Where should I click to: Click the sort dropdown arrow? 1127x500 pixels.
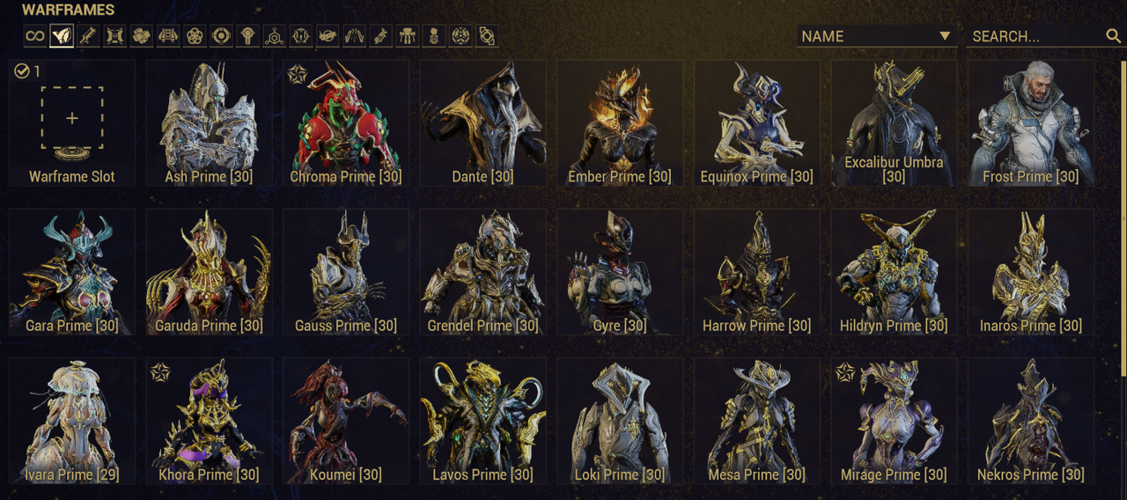(x=945, y=36)
